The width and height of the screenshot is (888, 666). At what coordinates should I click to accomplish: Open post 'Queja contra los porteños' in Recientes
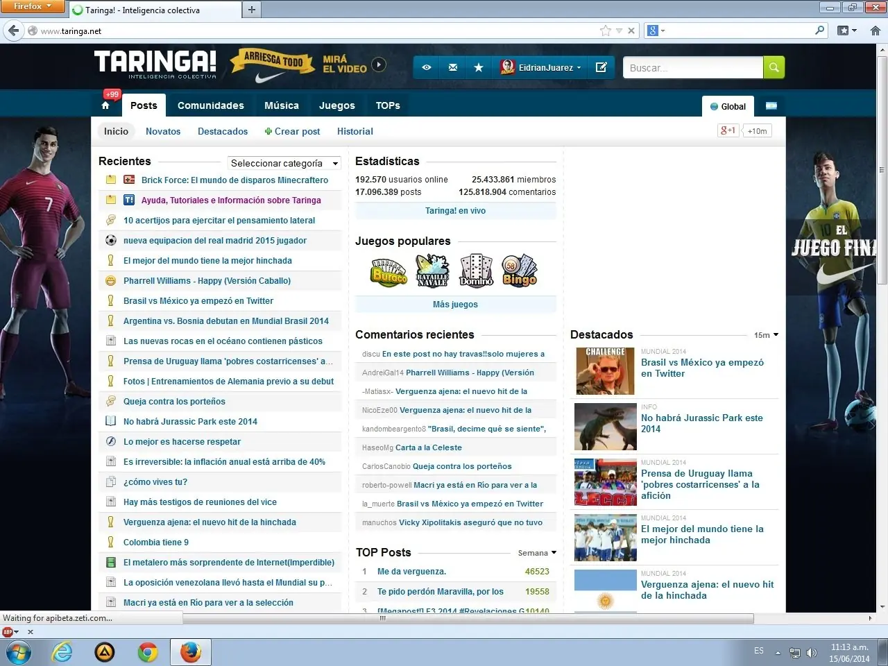(174, 402)
